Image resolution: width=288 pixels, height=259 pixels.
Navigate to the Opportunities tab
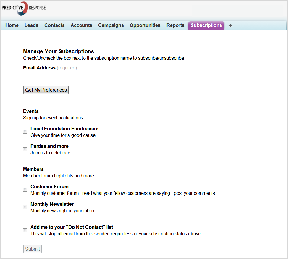pyautogui.click(x=145, y=25)
